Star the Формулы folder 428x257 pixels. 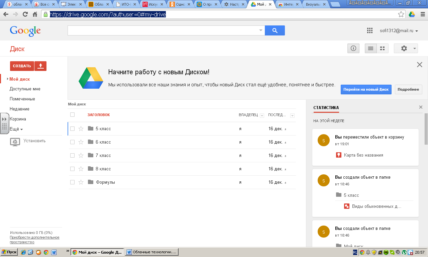click(81, 182)
